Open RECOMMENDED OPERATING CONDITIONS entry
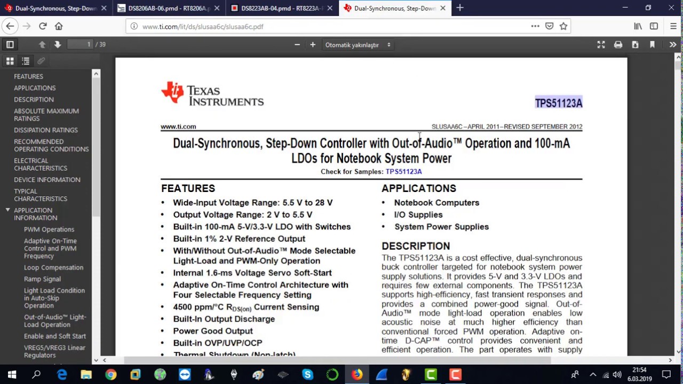The width and height of the screenshot is (683, 384). (x=51, y=146)
